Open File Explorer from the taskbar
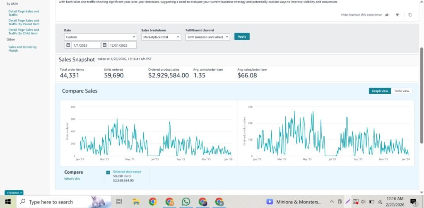This screenshot has width=424, height=208. click(136, 201)
